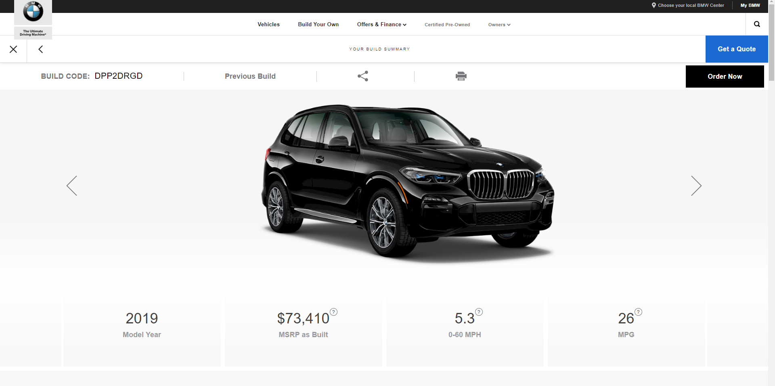Click the BMW logo
This screenshot has height=386, width=775.
(x=33, y=12)
